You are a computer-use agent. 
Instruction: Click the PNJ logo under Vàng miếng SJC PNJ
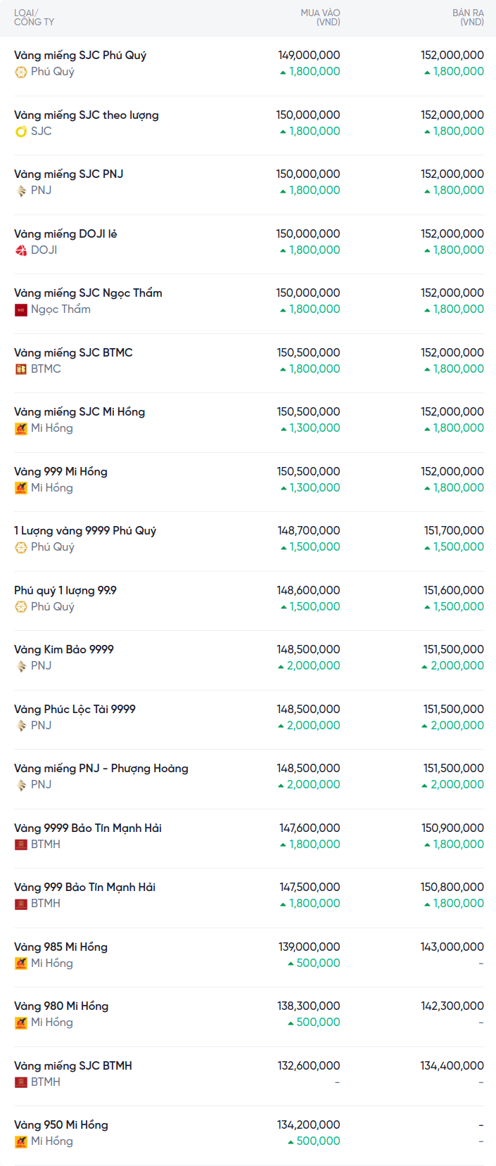(x=21, y=191)
